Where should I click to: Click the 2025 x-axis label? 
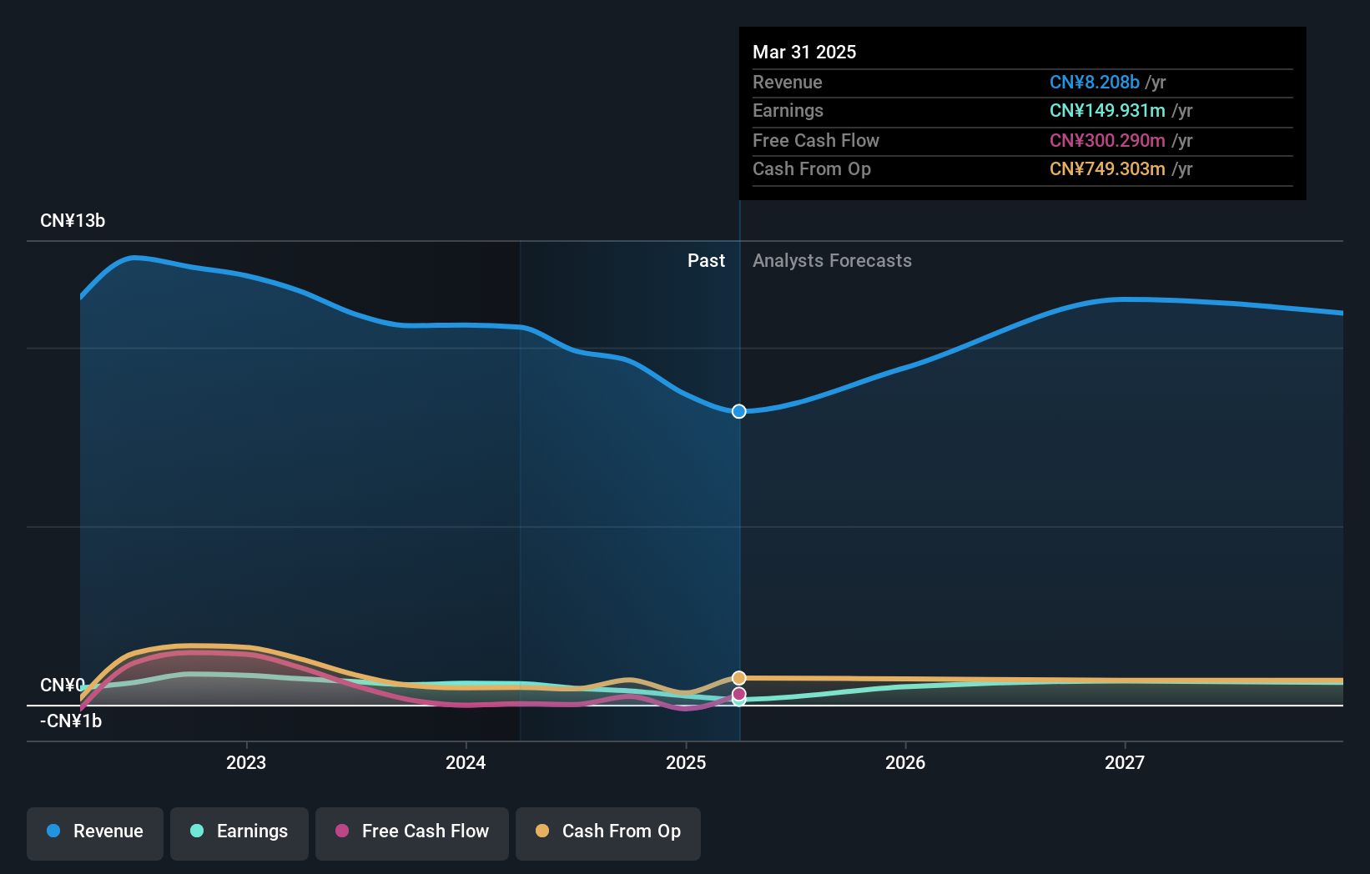[686, 762]
